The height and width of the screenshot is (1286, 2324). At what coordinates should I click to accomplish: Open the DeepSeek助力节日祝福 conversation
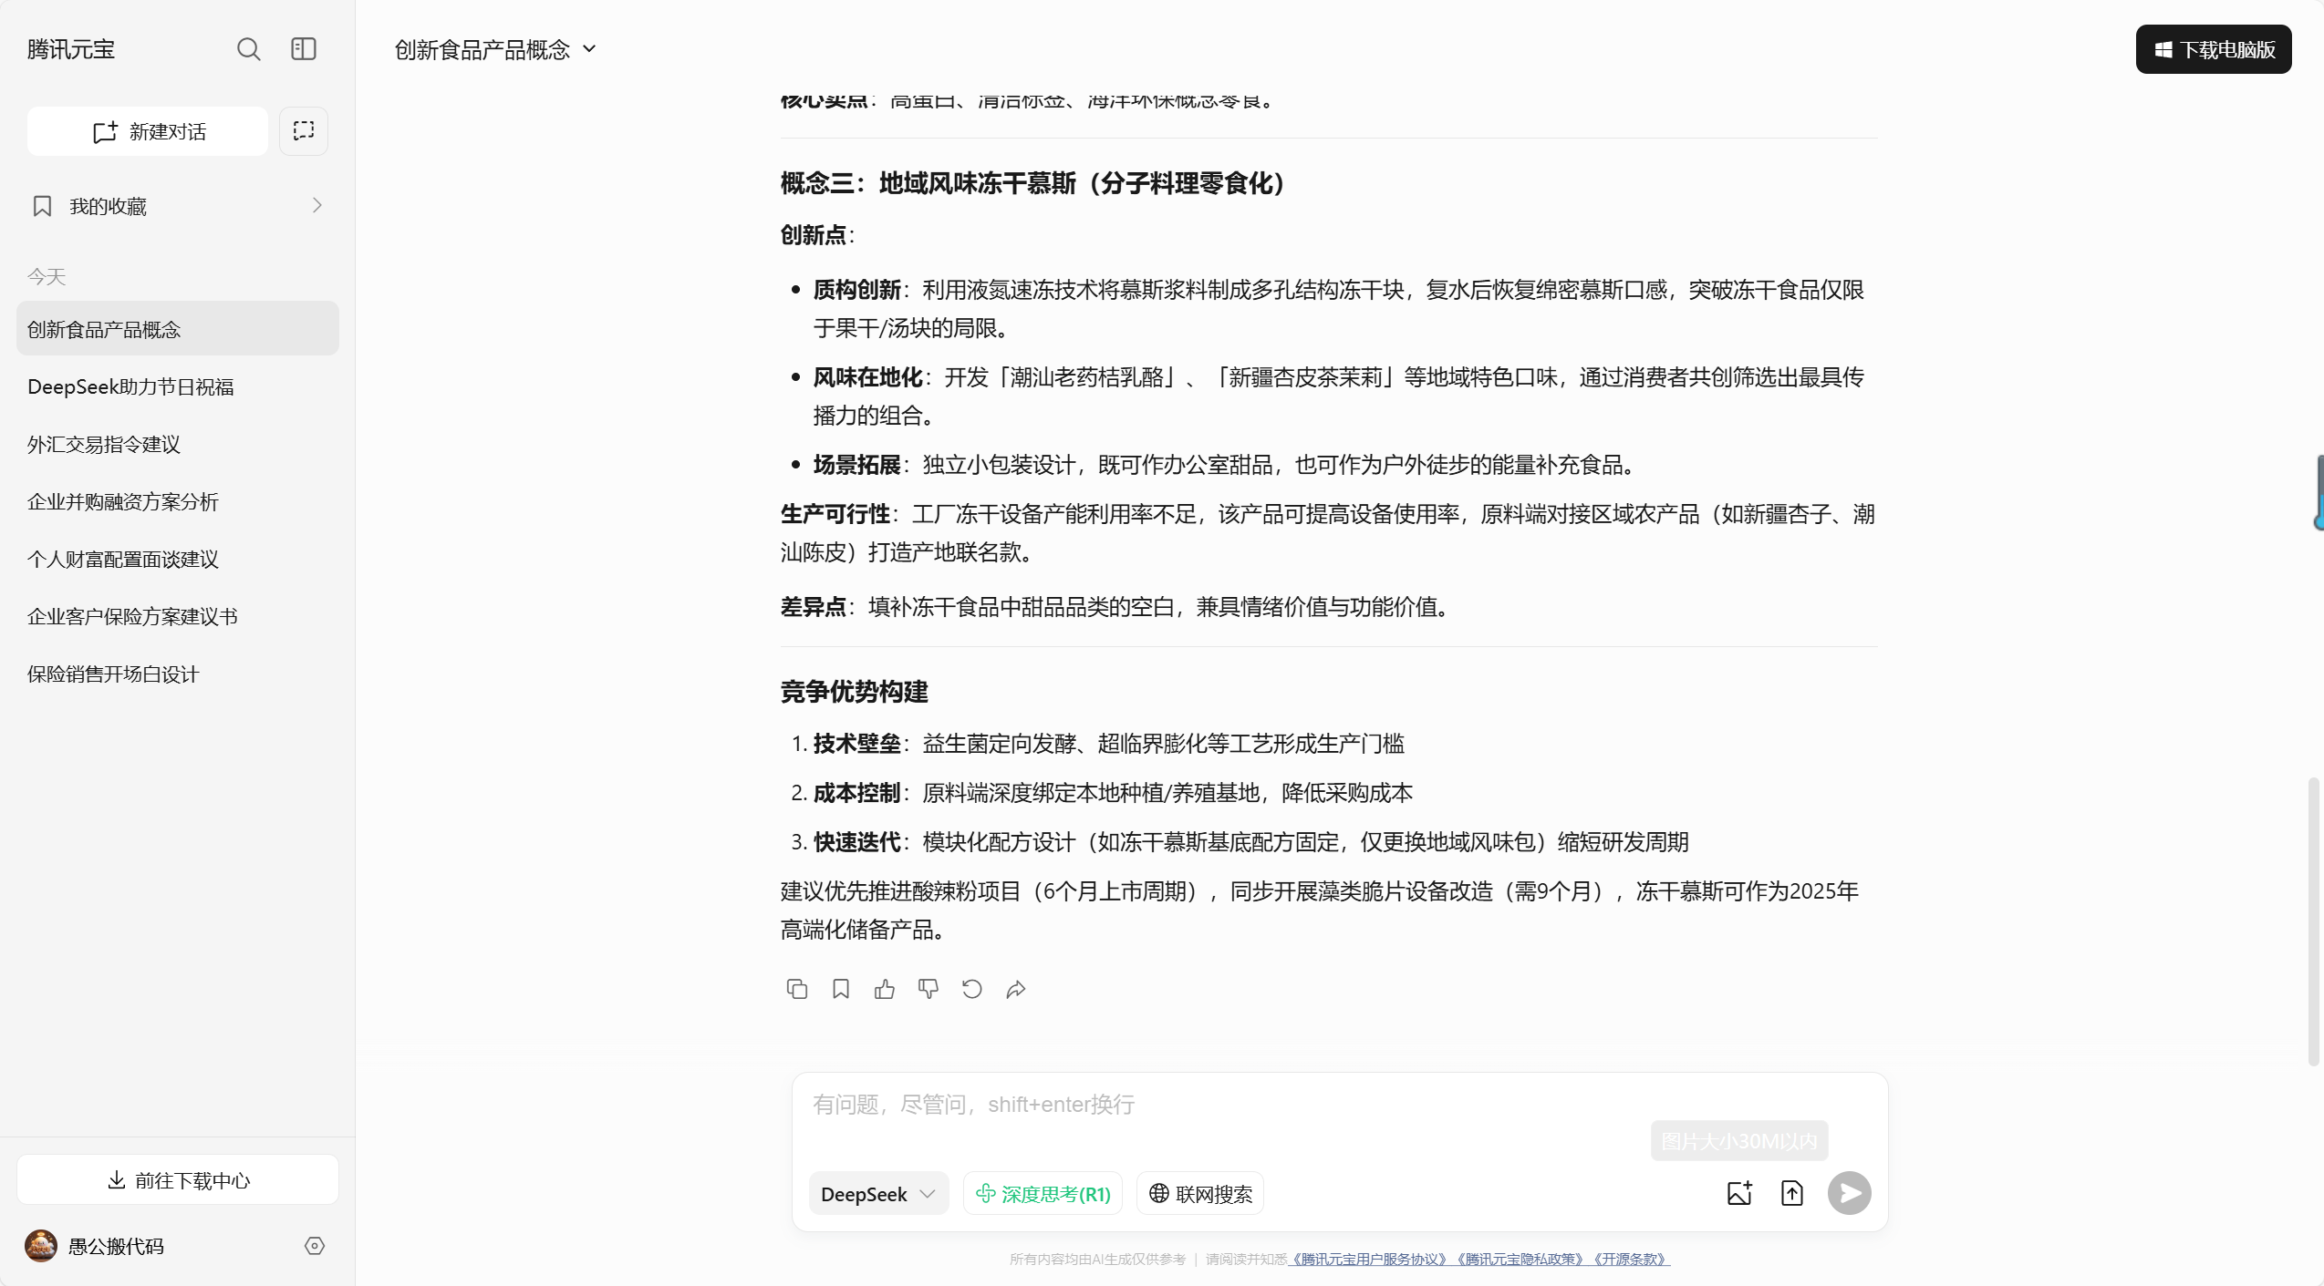130,386
